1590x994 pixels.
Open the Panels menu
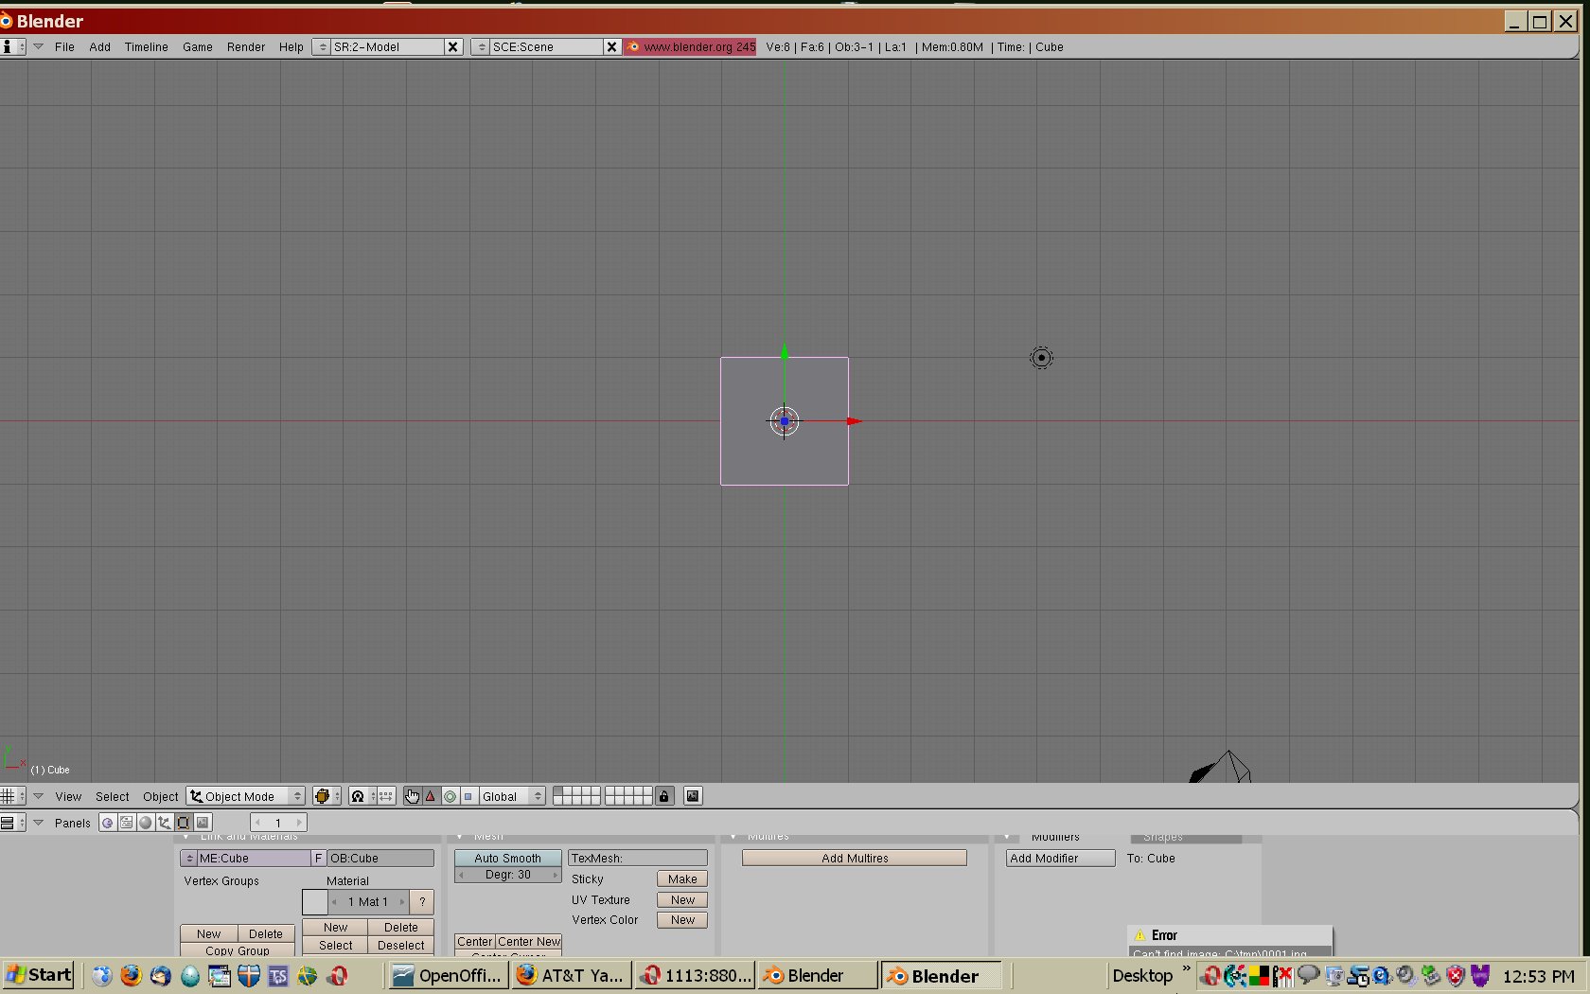tap(72, 823)
